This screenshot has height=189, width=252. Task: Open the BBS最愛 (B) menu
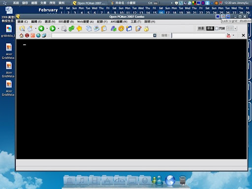(x=66, y=22)
